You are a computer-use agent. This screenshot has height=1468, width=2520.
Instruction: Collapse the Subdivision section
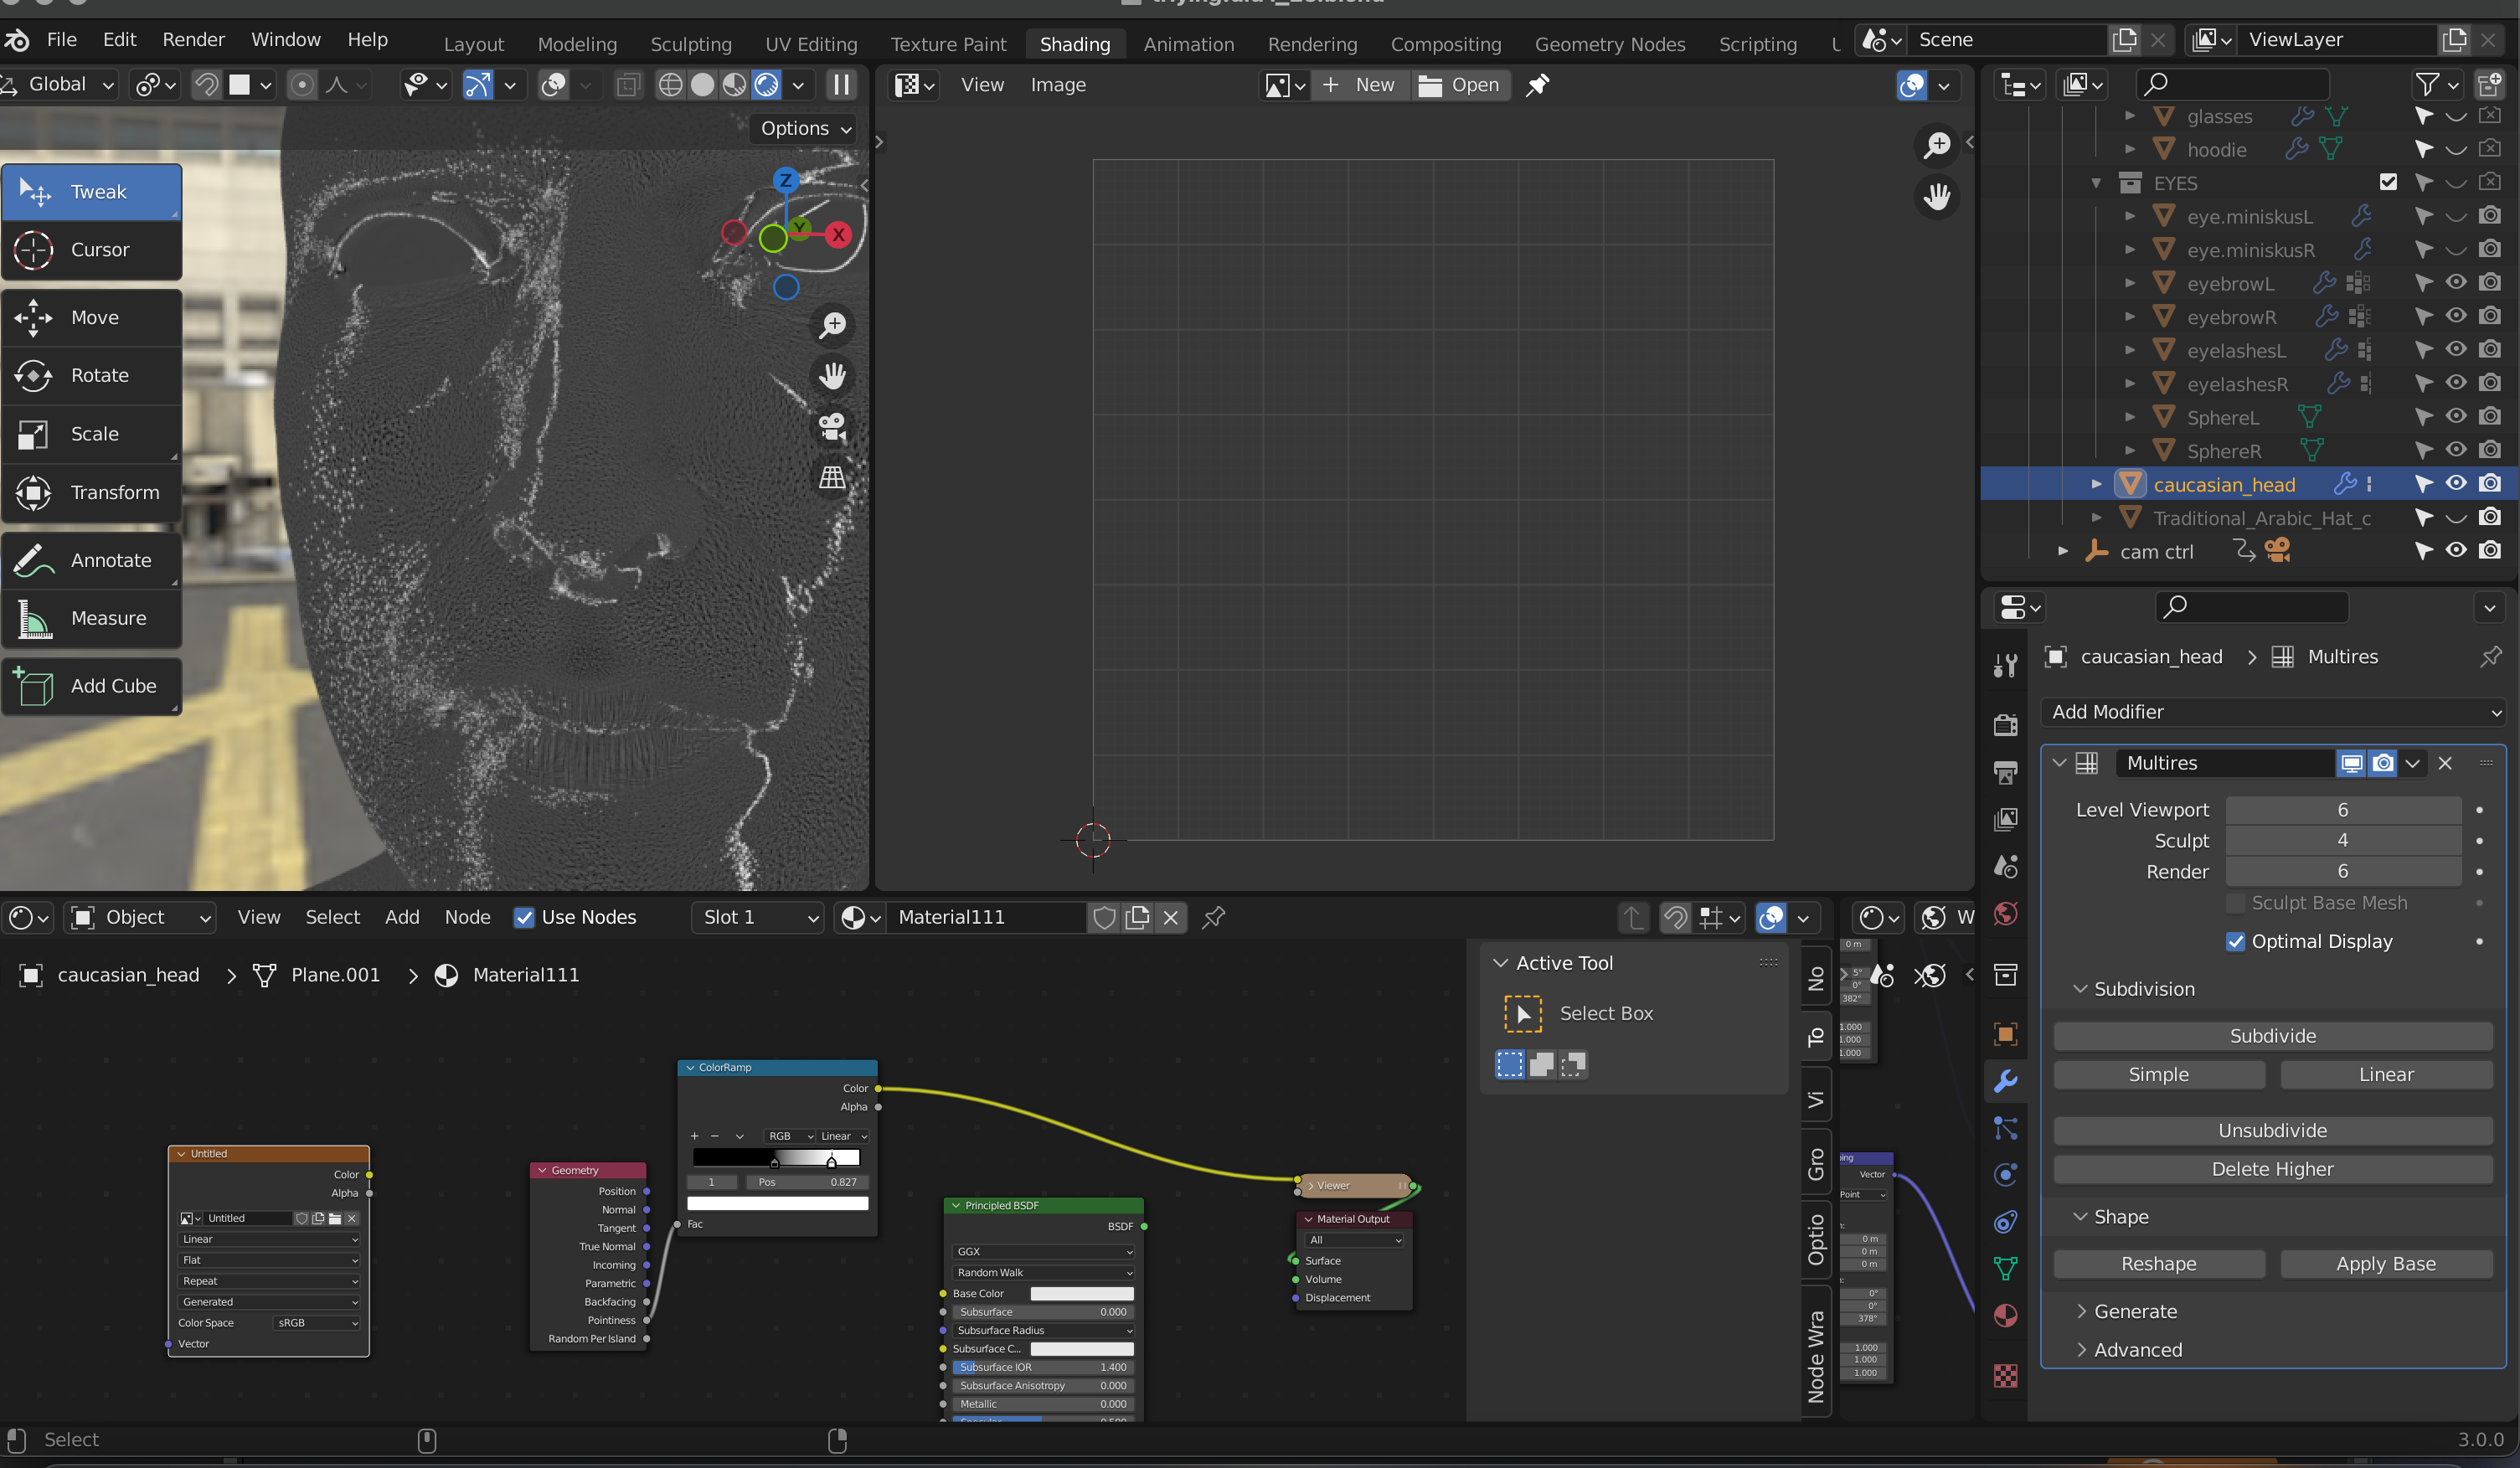2080,989
